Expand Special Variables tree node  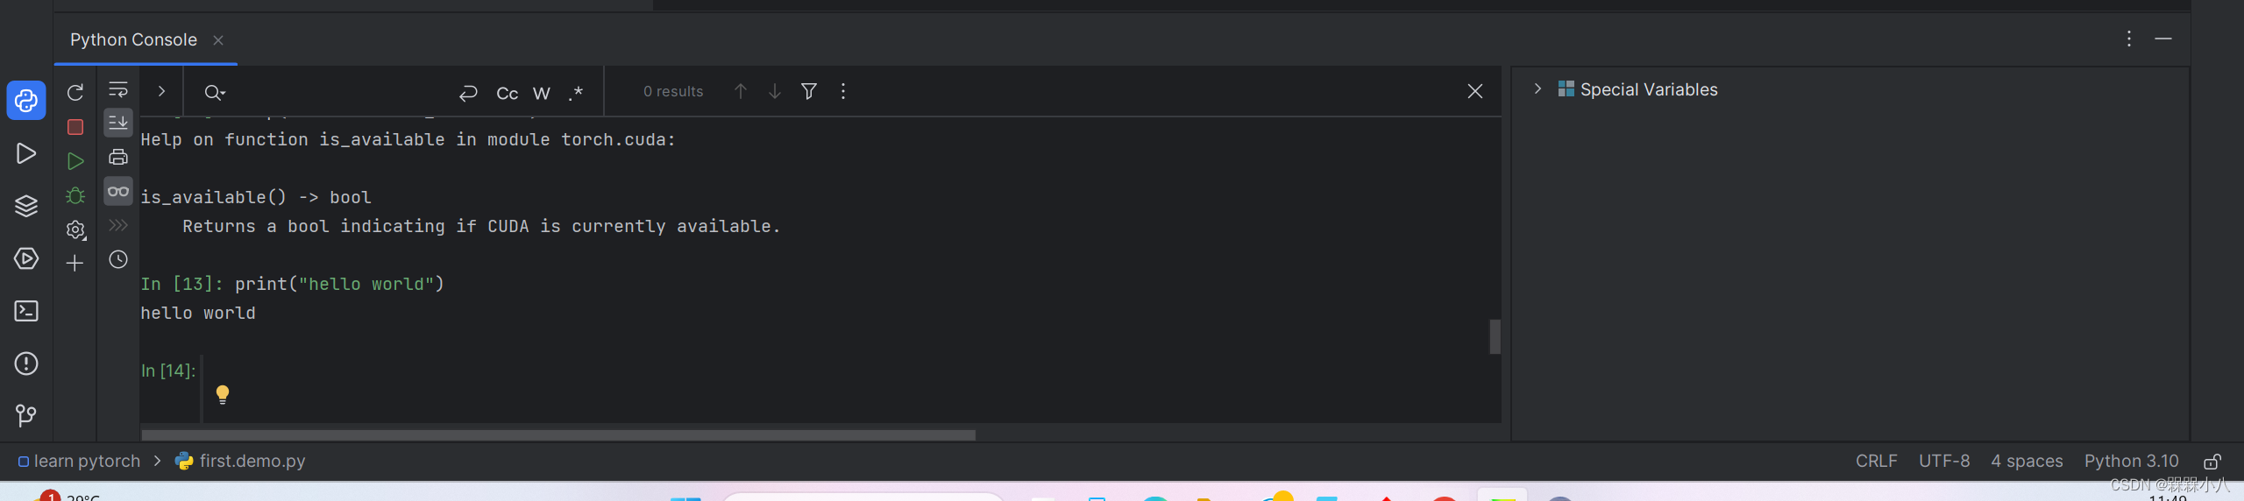(x=1537, y=89)
